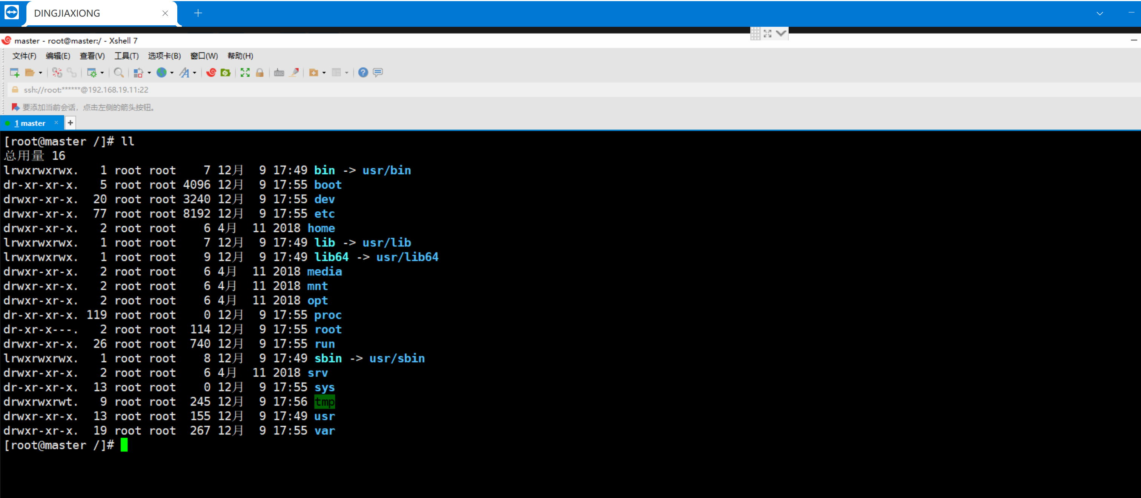Click the 'boot' directory name
The width and height of the screenshot is (1141, 498).
pyautogui.click(x=328, y=185)
